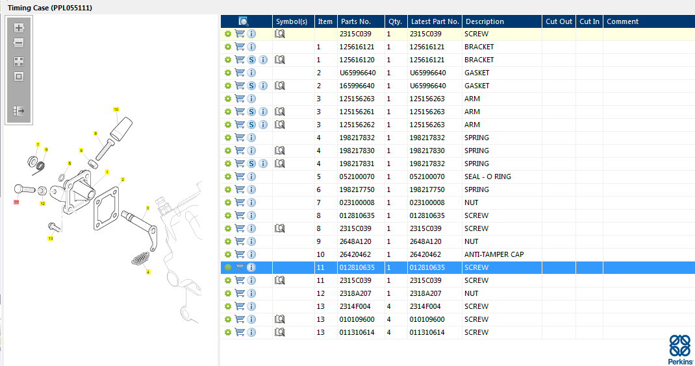
Task: Click gear icon for ARM 125156263
Action: (x=228, y=99)
